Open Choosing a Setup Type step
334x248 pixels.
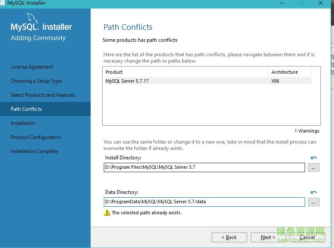pyautogui.click(x=36, y=81)
